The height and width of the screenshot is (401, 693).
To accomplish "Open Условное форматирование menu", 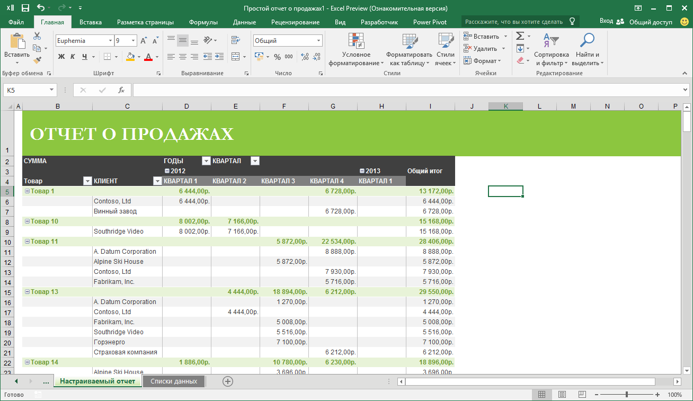I will tap(356, 50).
